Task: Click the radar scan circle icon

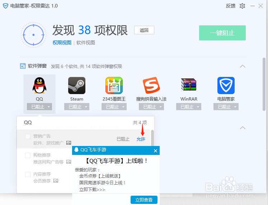Action: (x=33, y=35)
